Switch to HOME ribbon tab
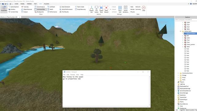The height and width of the screenshot is (111, 197). coord(16,4)
